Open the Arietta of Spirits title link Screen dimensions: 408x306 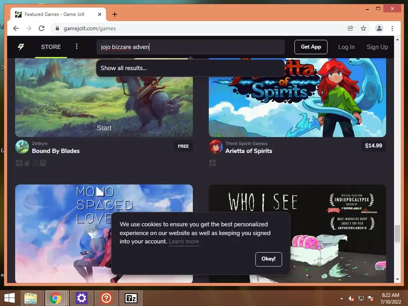pyautogui.click(x=249, y=151)
